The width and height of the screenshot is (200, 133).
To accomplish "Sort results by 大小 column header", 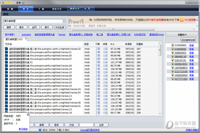I will [x=112, y=44].
